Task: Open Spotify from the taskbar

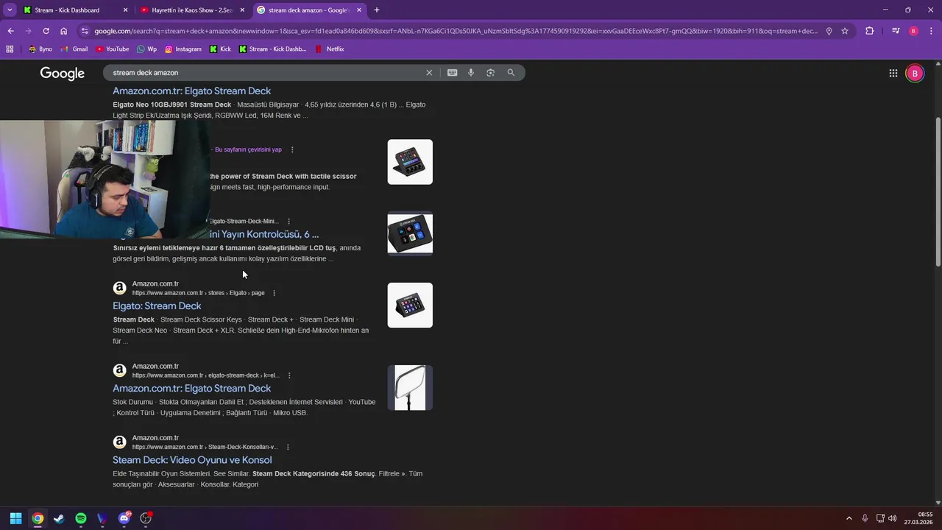Action: coord(81,518)
